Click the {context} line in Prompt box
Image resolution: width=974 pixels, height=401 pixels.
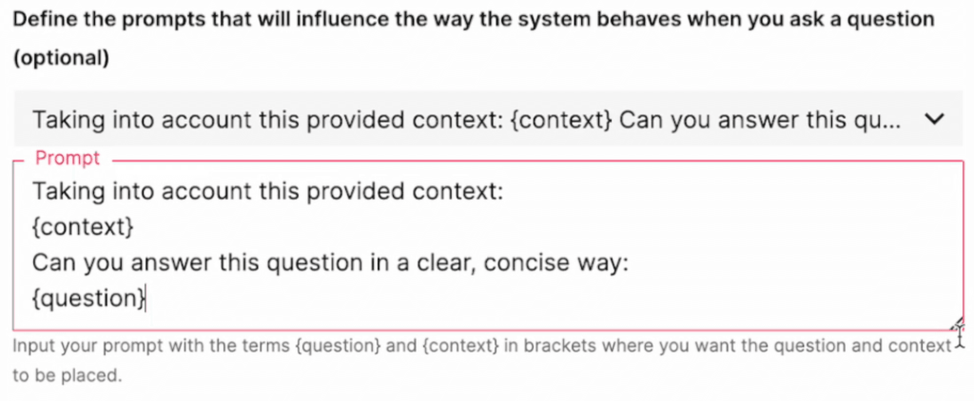coord(84,228)
